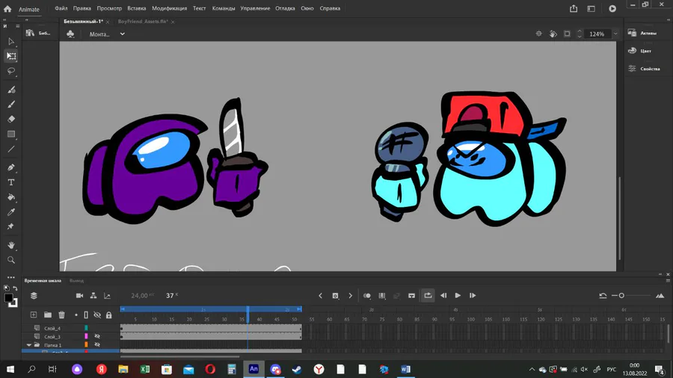673x378 pixels.
Task: Click the Test Movie play button
Action: click(612, 8)
